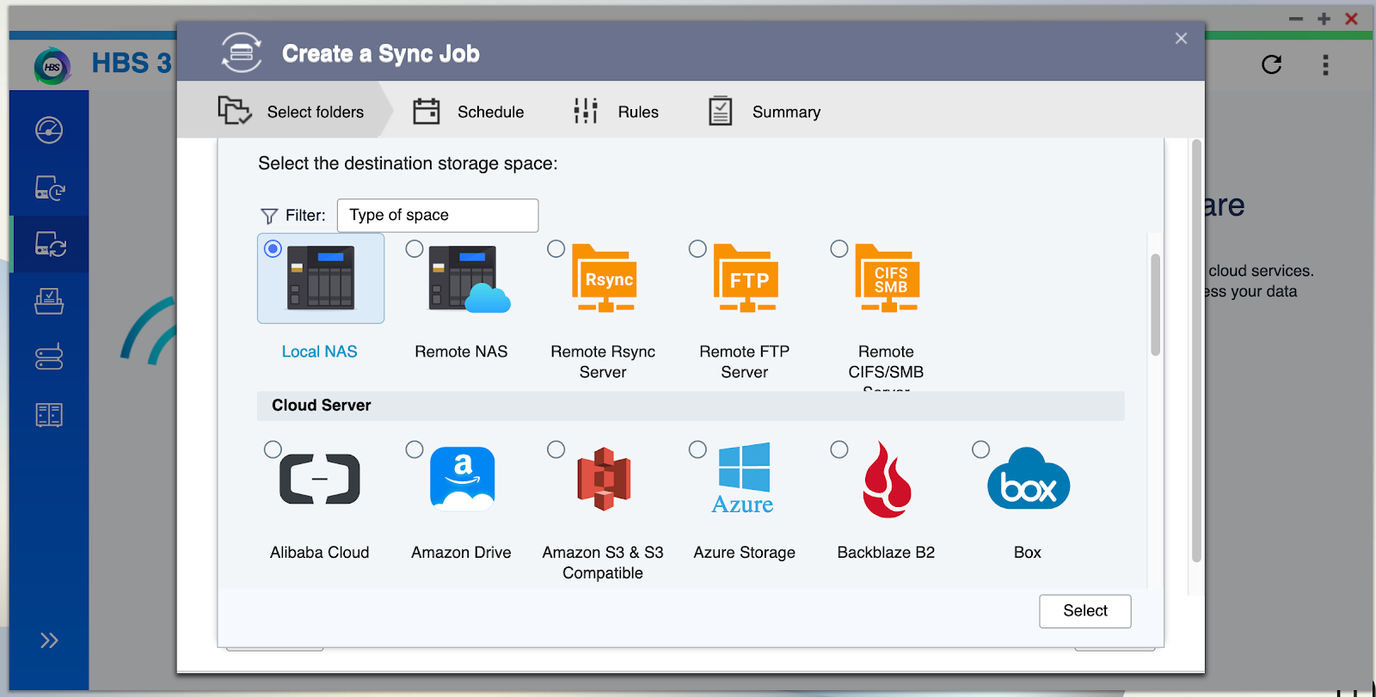Image resolution: width=1376 pixels, height=697 pixels.
Task: Select the Remote Rsync Server radio button
Action: [556, 248]
